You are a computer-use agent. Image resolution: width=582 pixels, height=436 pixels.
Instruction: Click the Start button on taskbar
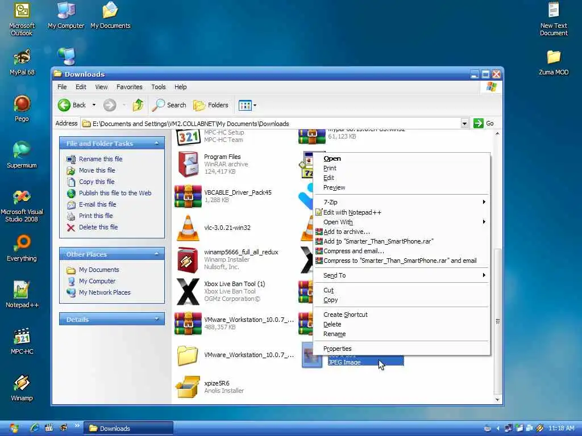pyautogui.click(x=14, y=429)
